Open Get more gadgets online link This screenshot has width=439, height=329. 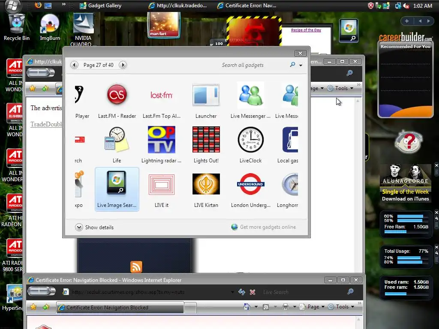click(x=264, y=227)
